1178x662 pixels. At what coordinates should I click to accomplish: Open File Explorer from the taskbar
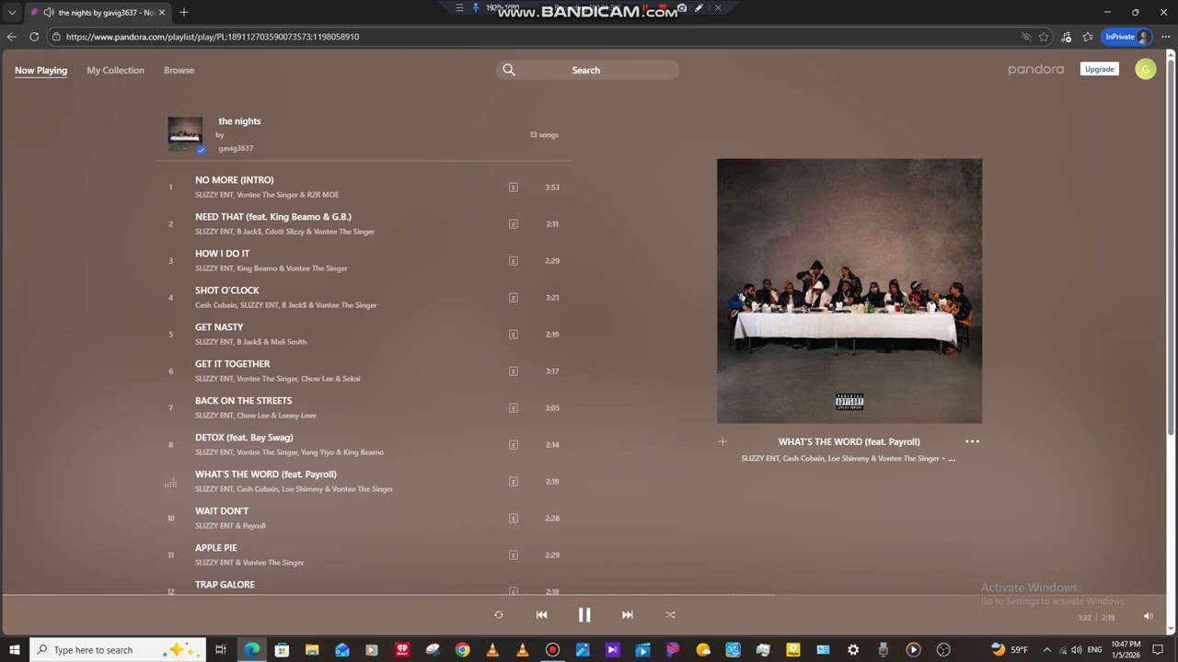(x=312, y=650)
